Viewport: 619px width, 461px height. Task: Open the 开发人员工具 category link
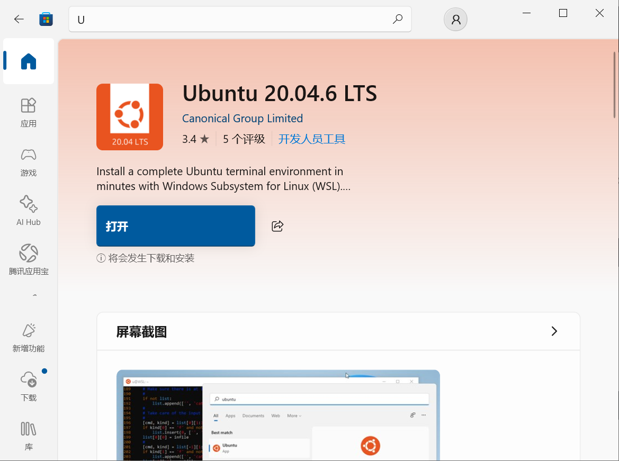pyautogui.click(x=312, y=139)
